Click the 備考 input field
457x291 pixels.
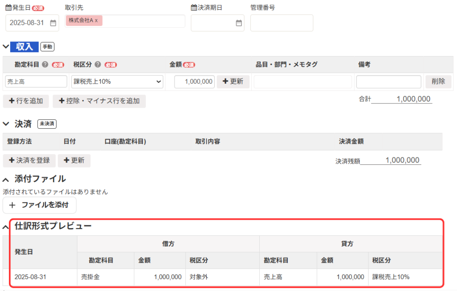(388, 82)
